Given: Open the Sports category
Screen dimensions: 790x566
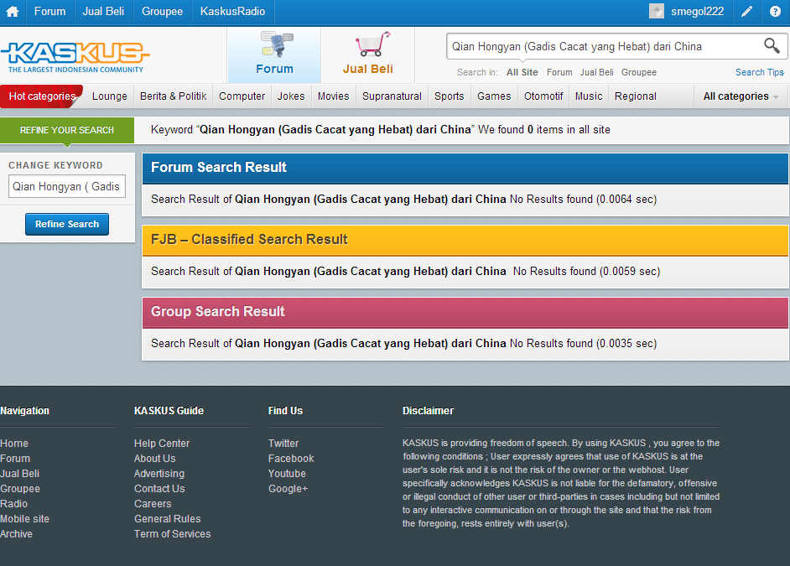Looking at the screenshot, I should click(449, 96).
